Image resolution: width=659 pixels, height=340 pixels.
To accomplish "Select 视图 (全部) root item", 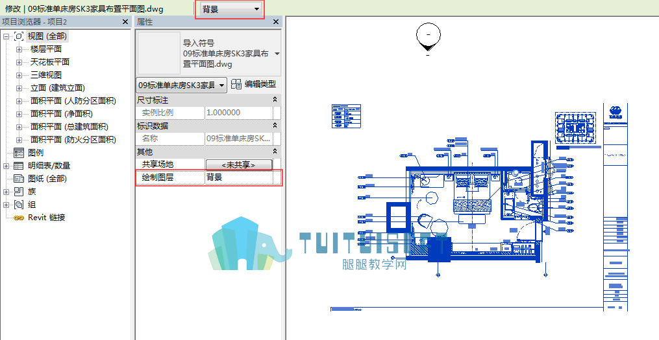I will 47,36.
